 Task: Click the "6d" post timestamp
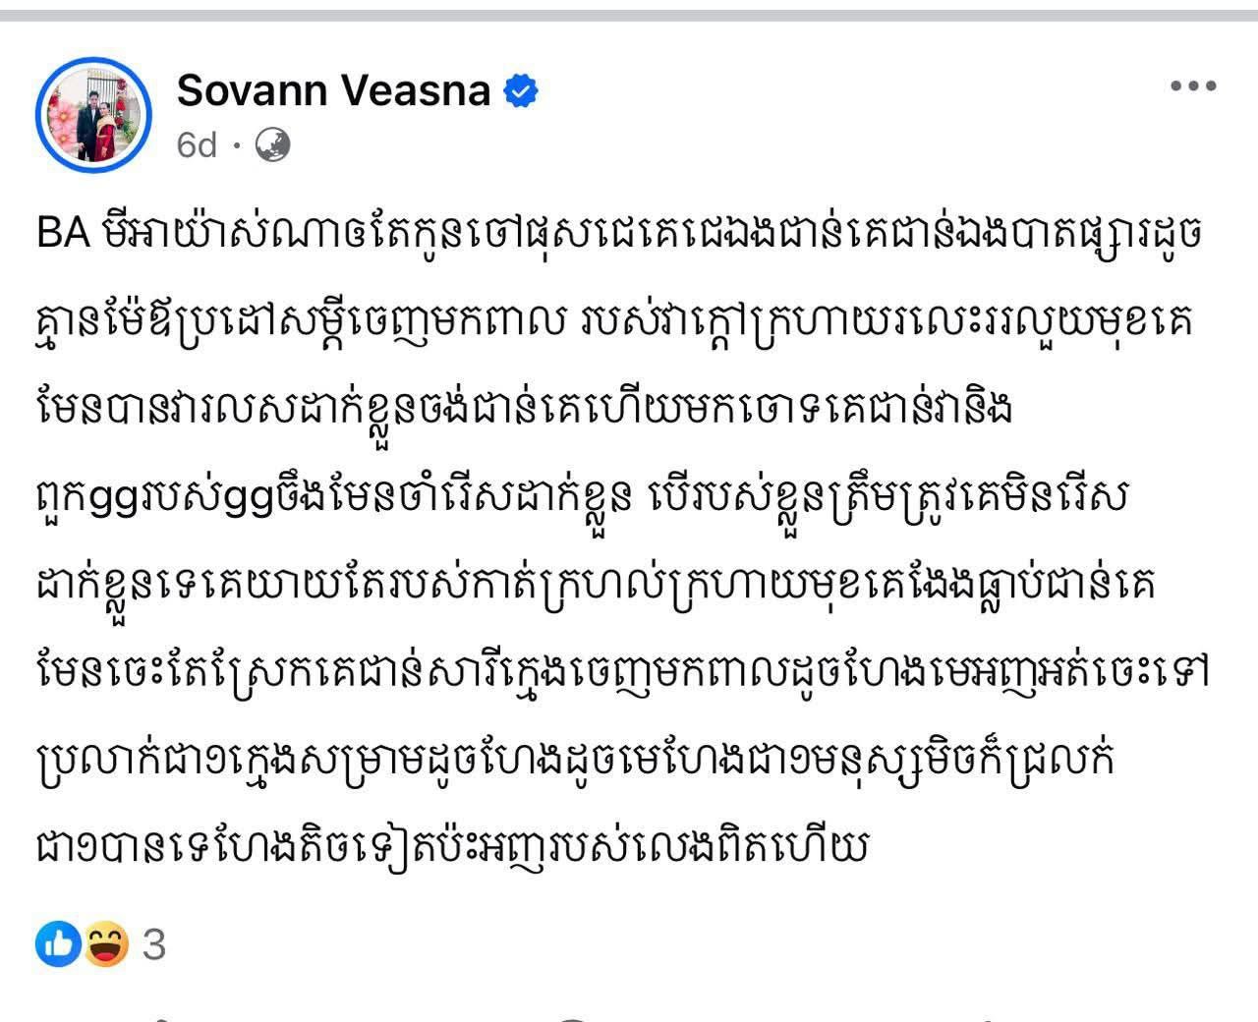(197, 145)
